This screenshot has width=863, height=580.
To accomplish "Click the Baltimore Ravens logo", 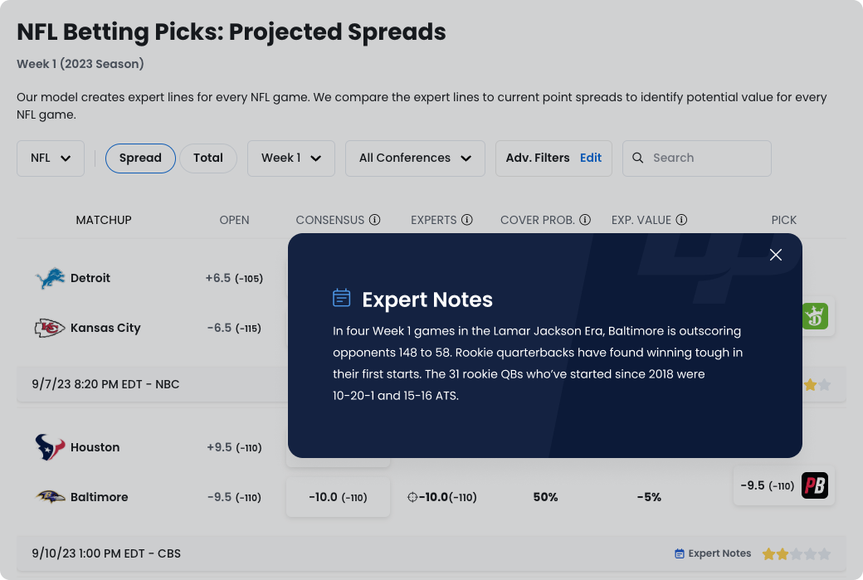I will tap(50, 497).
